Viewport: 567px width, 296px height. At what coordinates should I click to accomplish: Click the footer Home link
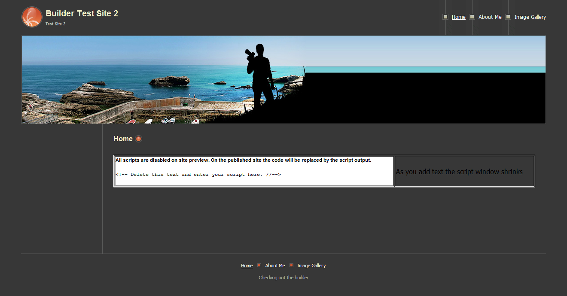pos(247,266)
